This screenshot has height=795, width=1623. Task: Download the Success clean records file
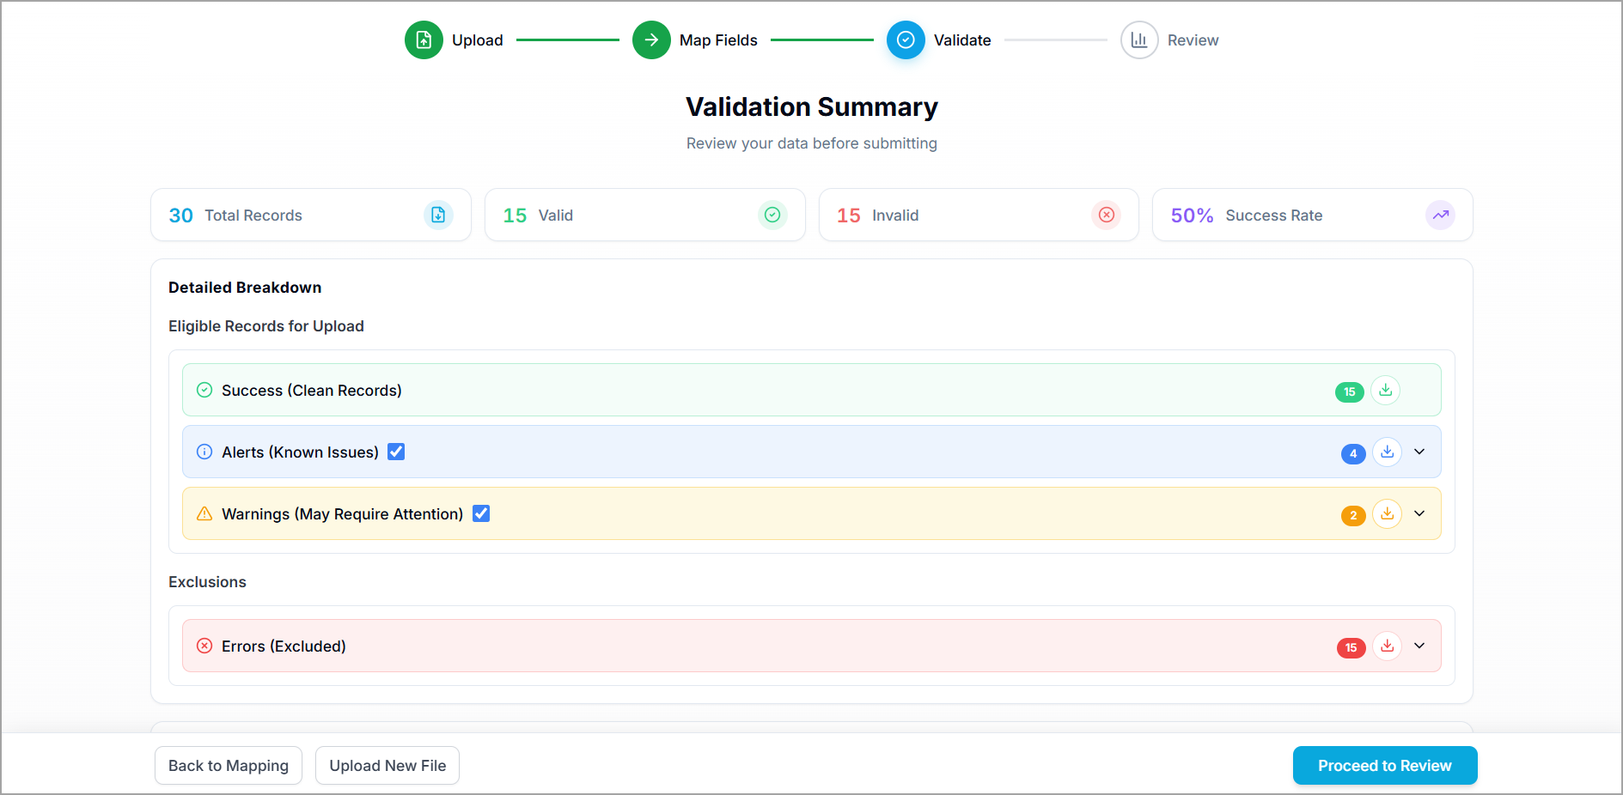point(1385,391)
